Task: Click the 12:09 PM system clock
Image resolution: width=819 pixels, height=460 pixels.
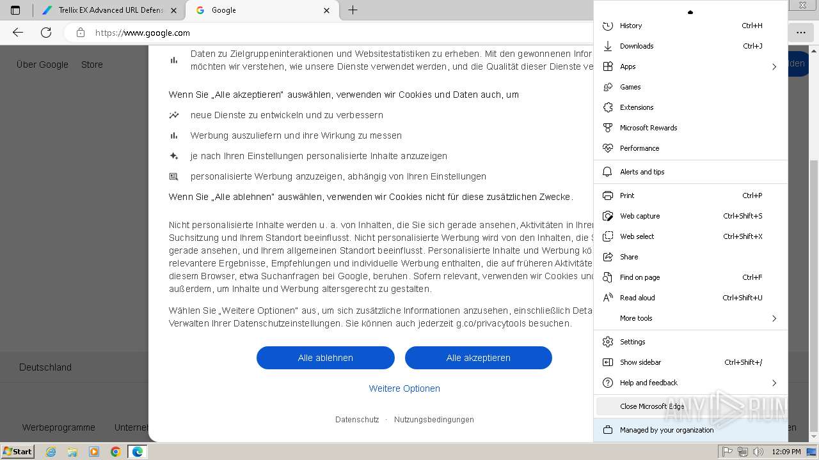Action: [786, 452]
